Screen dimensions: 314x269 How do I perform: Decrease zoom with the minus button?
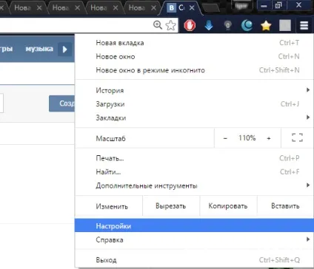coord(225,138)
